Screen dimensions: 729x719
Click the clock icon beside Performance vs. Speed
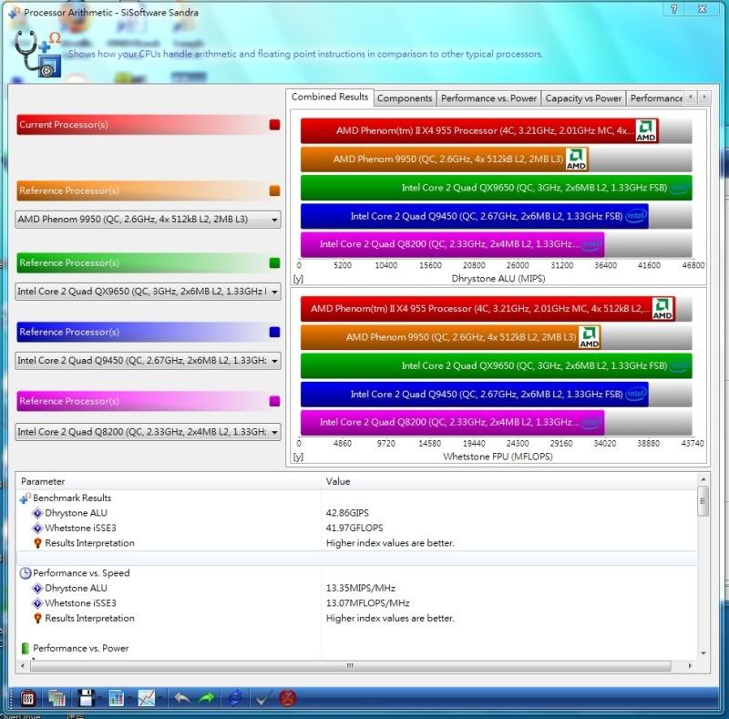point(26,573)
